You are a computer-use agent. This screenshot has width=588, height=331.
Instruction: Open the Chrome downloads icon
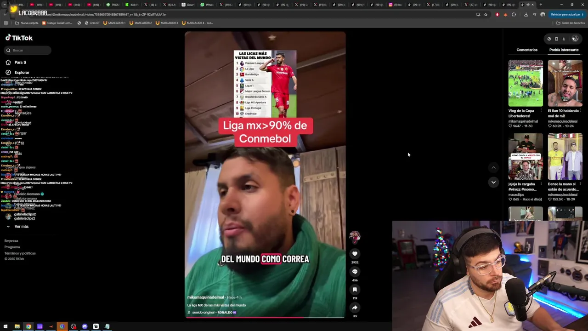526,14
